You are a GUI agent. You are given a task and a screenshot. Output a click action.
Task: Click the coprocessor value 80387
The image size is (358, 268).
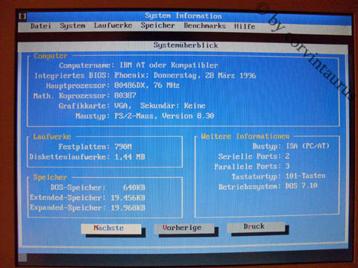[125, 95]
